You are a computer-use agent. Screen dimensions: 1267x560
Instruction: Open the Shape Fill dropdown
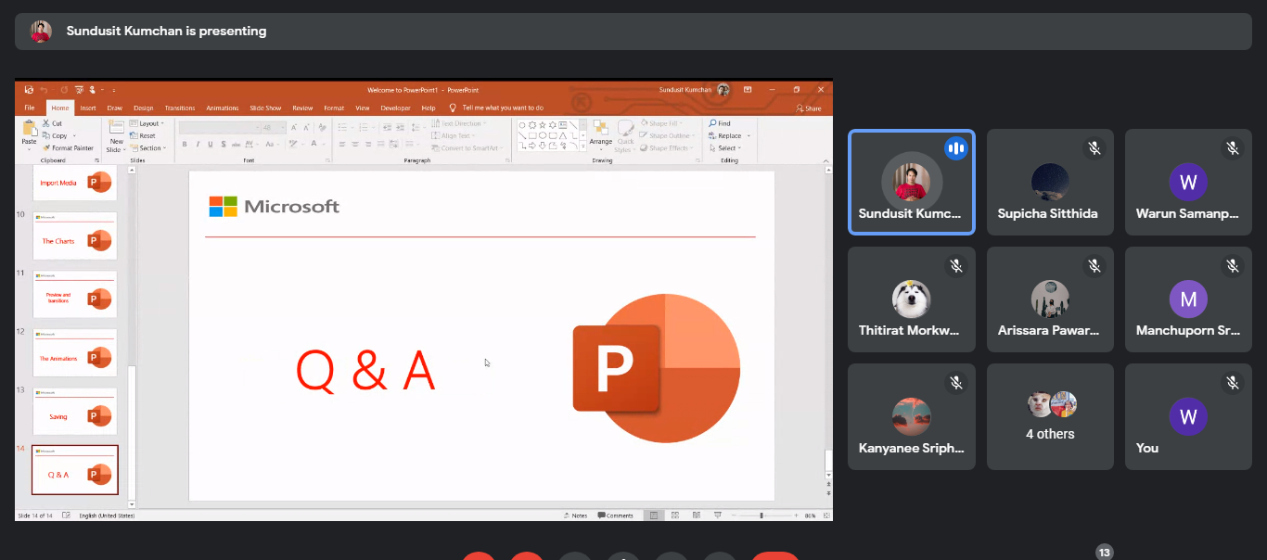coord(662,123)
